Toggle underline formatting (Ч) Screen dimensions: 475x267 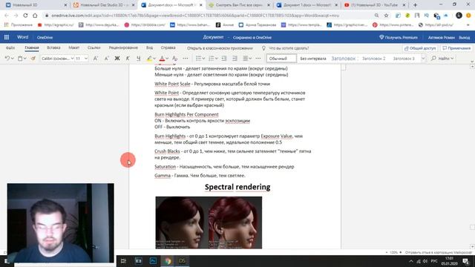[x=139, y=59]
